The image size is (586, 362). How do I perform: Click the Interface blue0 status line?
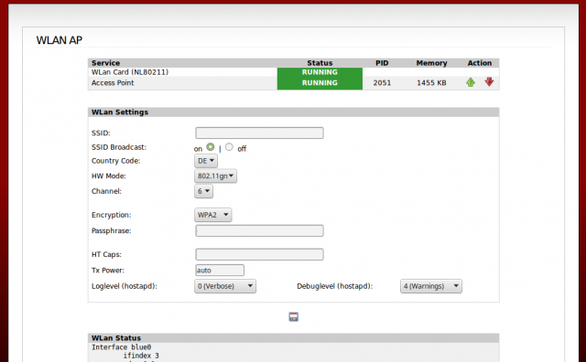coord(121,347)
